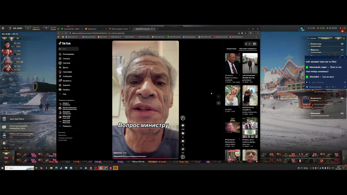Open Zhivchik3 chat user dropdown

pos(320,77)
